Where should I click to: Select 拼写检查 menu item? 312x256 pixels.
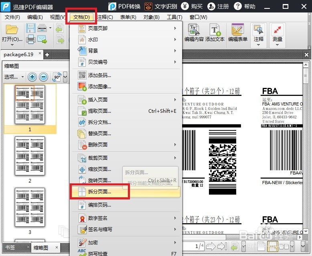pos(126,253)
